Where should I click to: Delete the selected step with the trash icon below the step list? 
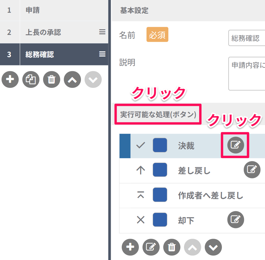coord(51,79)
